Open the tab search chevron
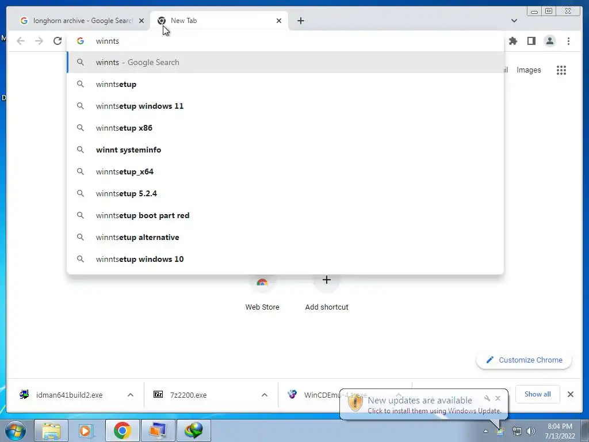The width and height of the screenshot is (589, 442). tap(514, 21)
